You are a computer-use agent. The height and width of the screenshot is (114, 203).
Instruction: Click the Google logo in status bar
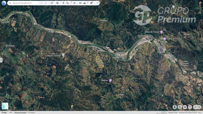coord(4,112)
